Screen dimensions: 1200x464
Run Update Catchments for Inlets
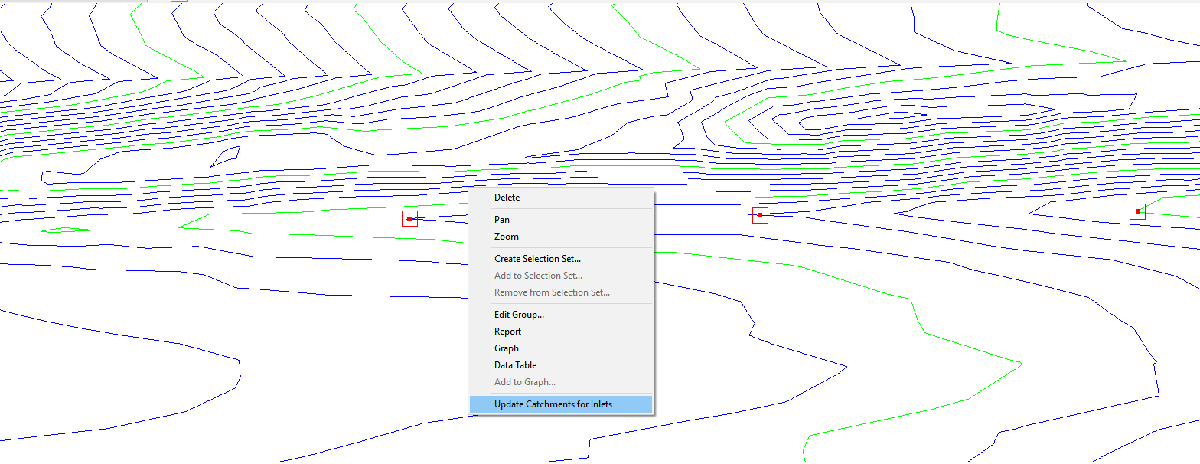click(x=561, y=404)
